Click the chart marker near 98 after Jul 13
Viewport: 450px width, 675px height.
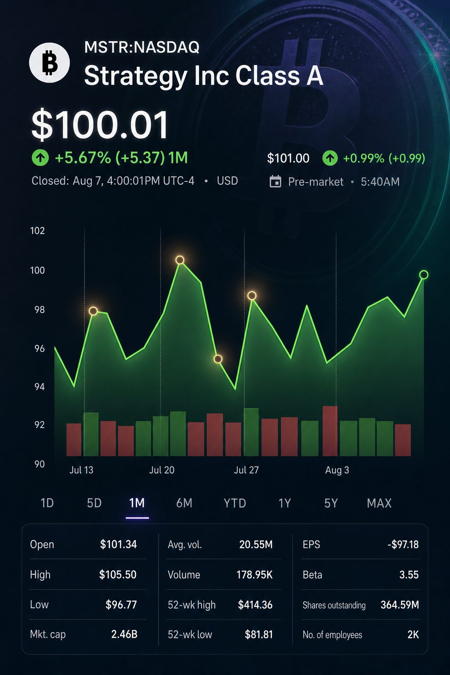pyautogui.click(x=93, y=311)
